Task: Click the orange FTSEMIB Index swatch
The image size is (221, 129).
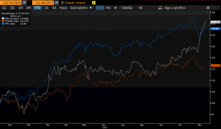Action: click(x=3, y=21)
